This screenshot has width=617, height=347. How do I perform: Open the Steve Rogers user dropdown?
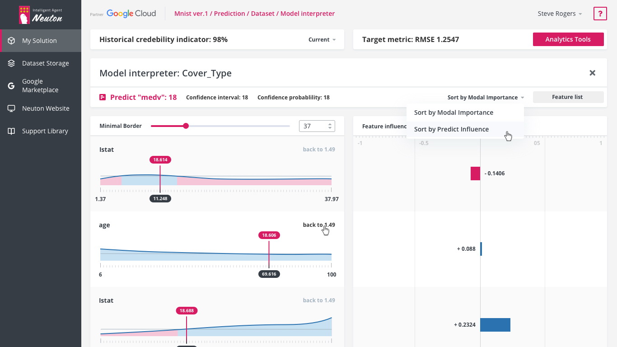point(560,14)
